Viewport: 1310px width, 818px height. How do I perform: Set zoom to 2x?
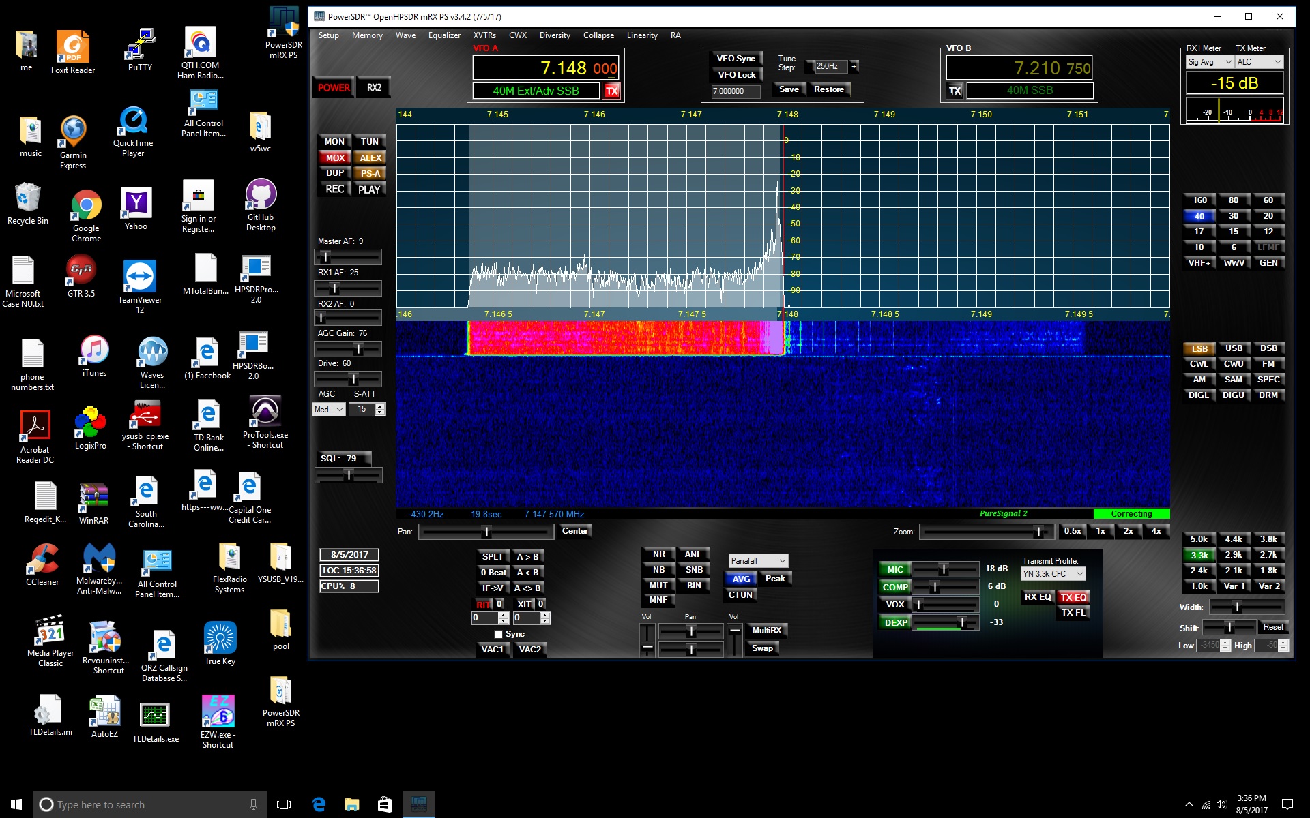tap(1129, 531)
